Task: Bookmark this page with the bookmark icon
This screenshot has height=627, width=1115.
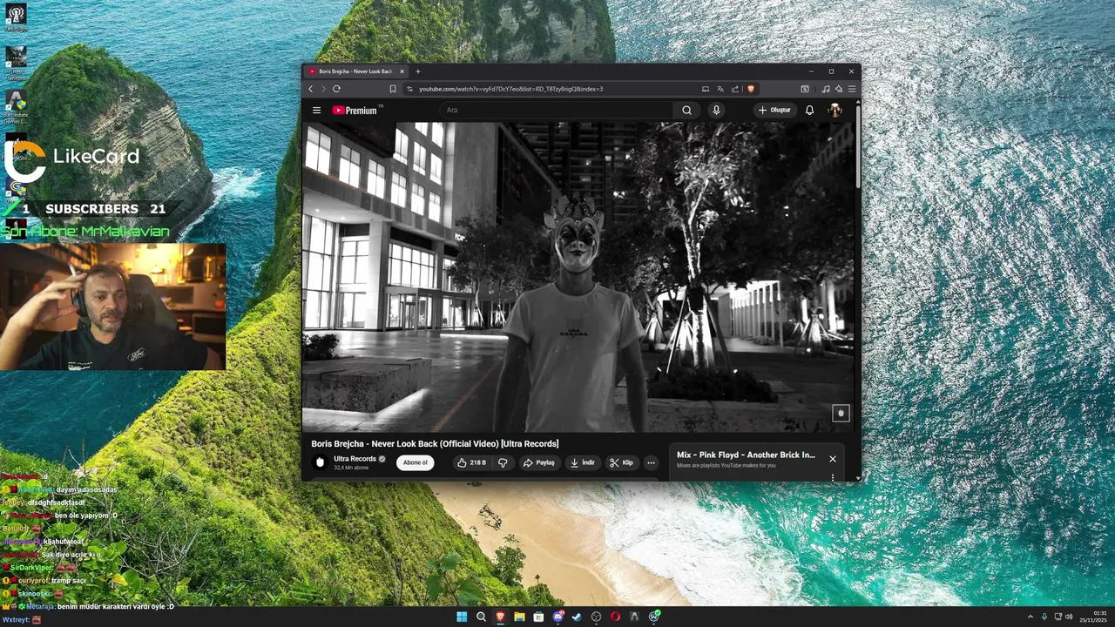Action: pos(393,89)
